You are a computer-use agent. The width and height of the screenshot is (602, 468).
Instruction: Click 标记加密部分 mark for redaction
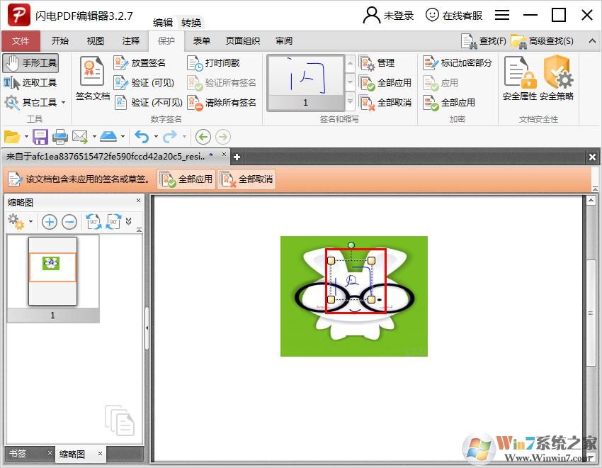pyautogui.click(x=458, y=62)
